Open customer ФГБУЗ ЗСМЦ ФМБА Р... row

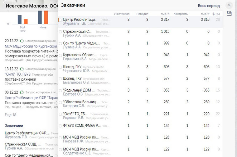(x=82, y=126)
